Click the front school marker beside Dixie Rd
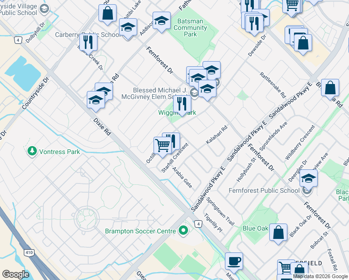Viewport: 349px width, 280px height. point(96,100)
